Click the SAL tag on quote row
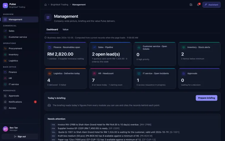 53,132
